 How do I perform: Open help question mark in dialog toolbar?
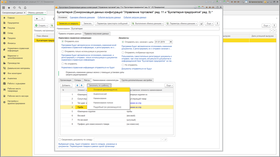pos(217,24)
